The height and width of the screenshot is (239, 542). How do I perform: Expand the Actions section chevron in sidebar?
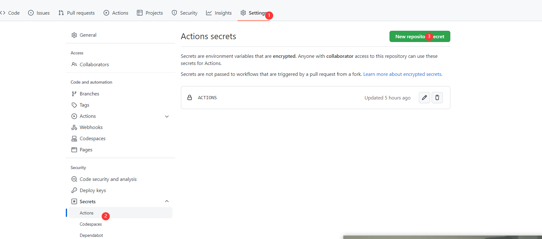167,116
